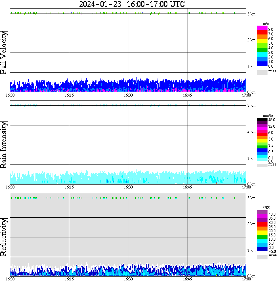This screenshot has height=285, width=279.
Task: Click the magenta swatch in the m/s legend
Action: 262,28
